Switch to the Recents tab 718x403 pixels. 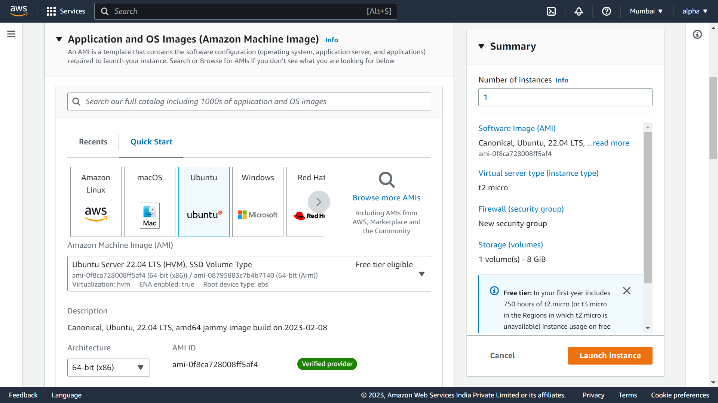(x=93, y=142)
